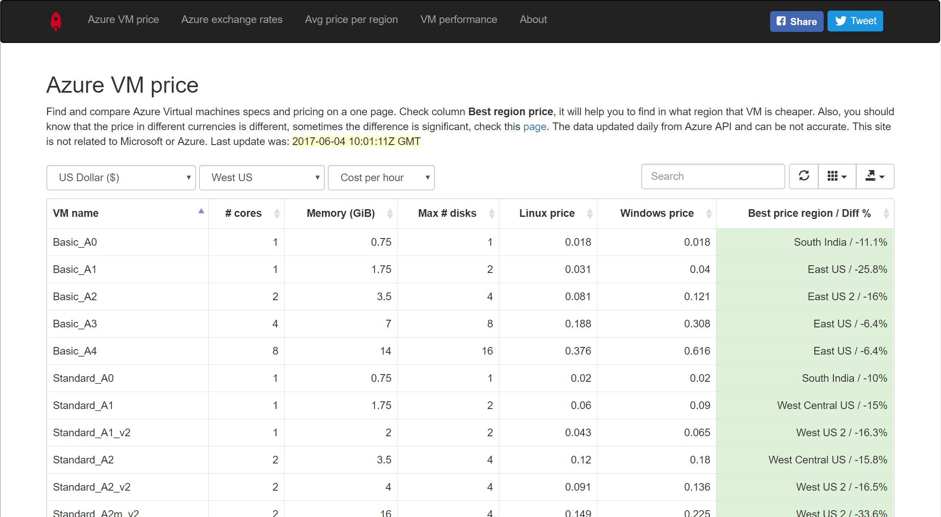941x517 pixels.
Task: Select the Basic_A3 row name
Action: (x=75, y=324)
